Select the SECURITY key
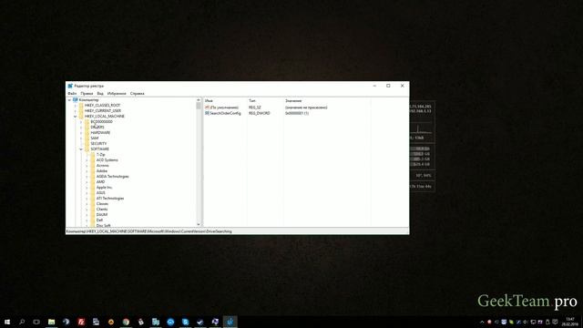 click(98, 144)
